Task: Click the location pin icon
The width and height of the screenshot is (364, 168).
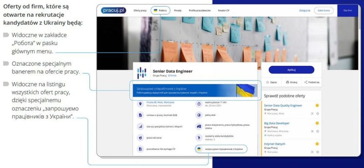Action: click(140, 104)
